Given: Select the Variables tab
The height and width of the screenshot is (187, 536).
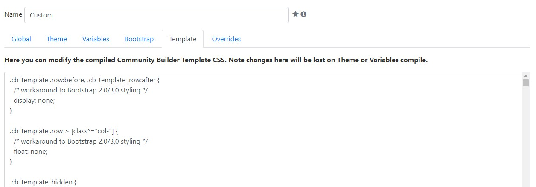Looking at the screenshot, I should [x=96, y=39].
